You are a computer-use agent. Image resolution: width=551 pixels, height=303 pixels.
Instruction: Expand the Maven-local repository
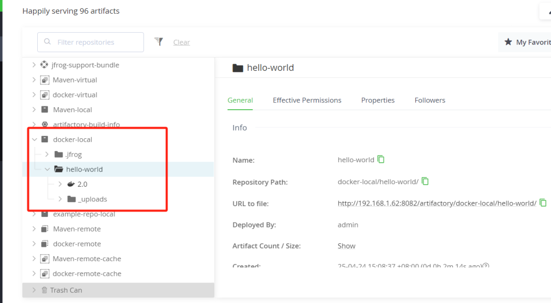coord(34,109)
